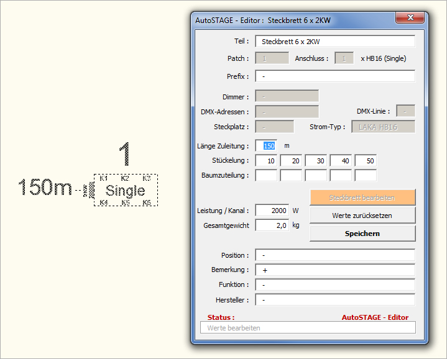The height and width of the screenshot is (359, 447).
Task: Focus the Position text field
Action: [334, 255]
